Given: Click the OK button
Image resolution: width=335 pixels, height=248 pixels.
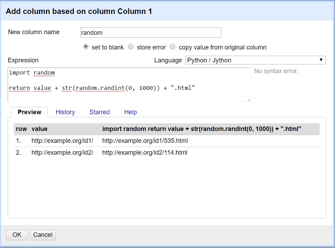Looking at the screenshot, I should 17,235.
